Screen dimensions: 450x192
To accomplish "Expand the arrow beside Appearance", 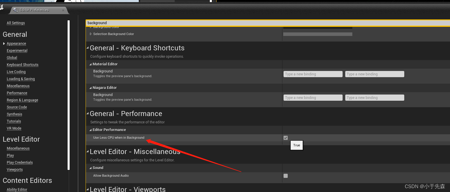I will [x=4, y=44].
